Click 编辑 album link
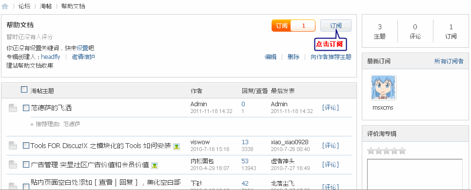This screenshot has height=190, width=471. pos(271,57)
